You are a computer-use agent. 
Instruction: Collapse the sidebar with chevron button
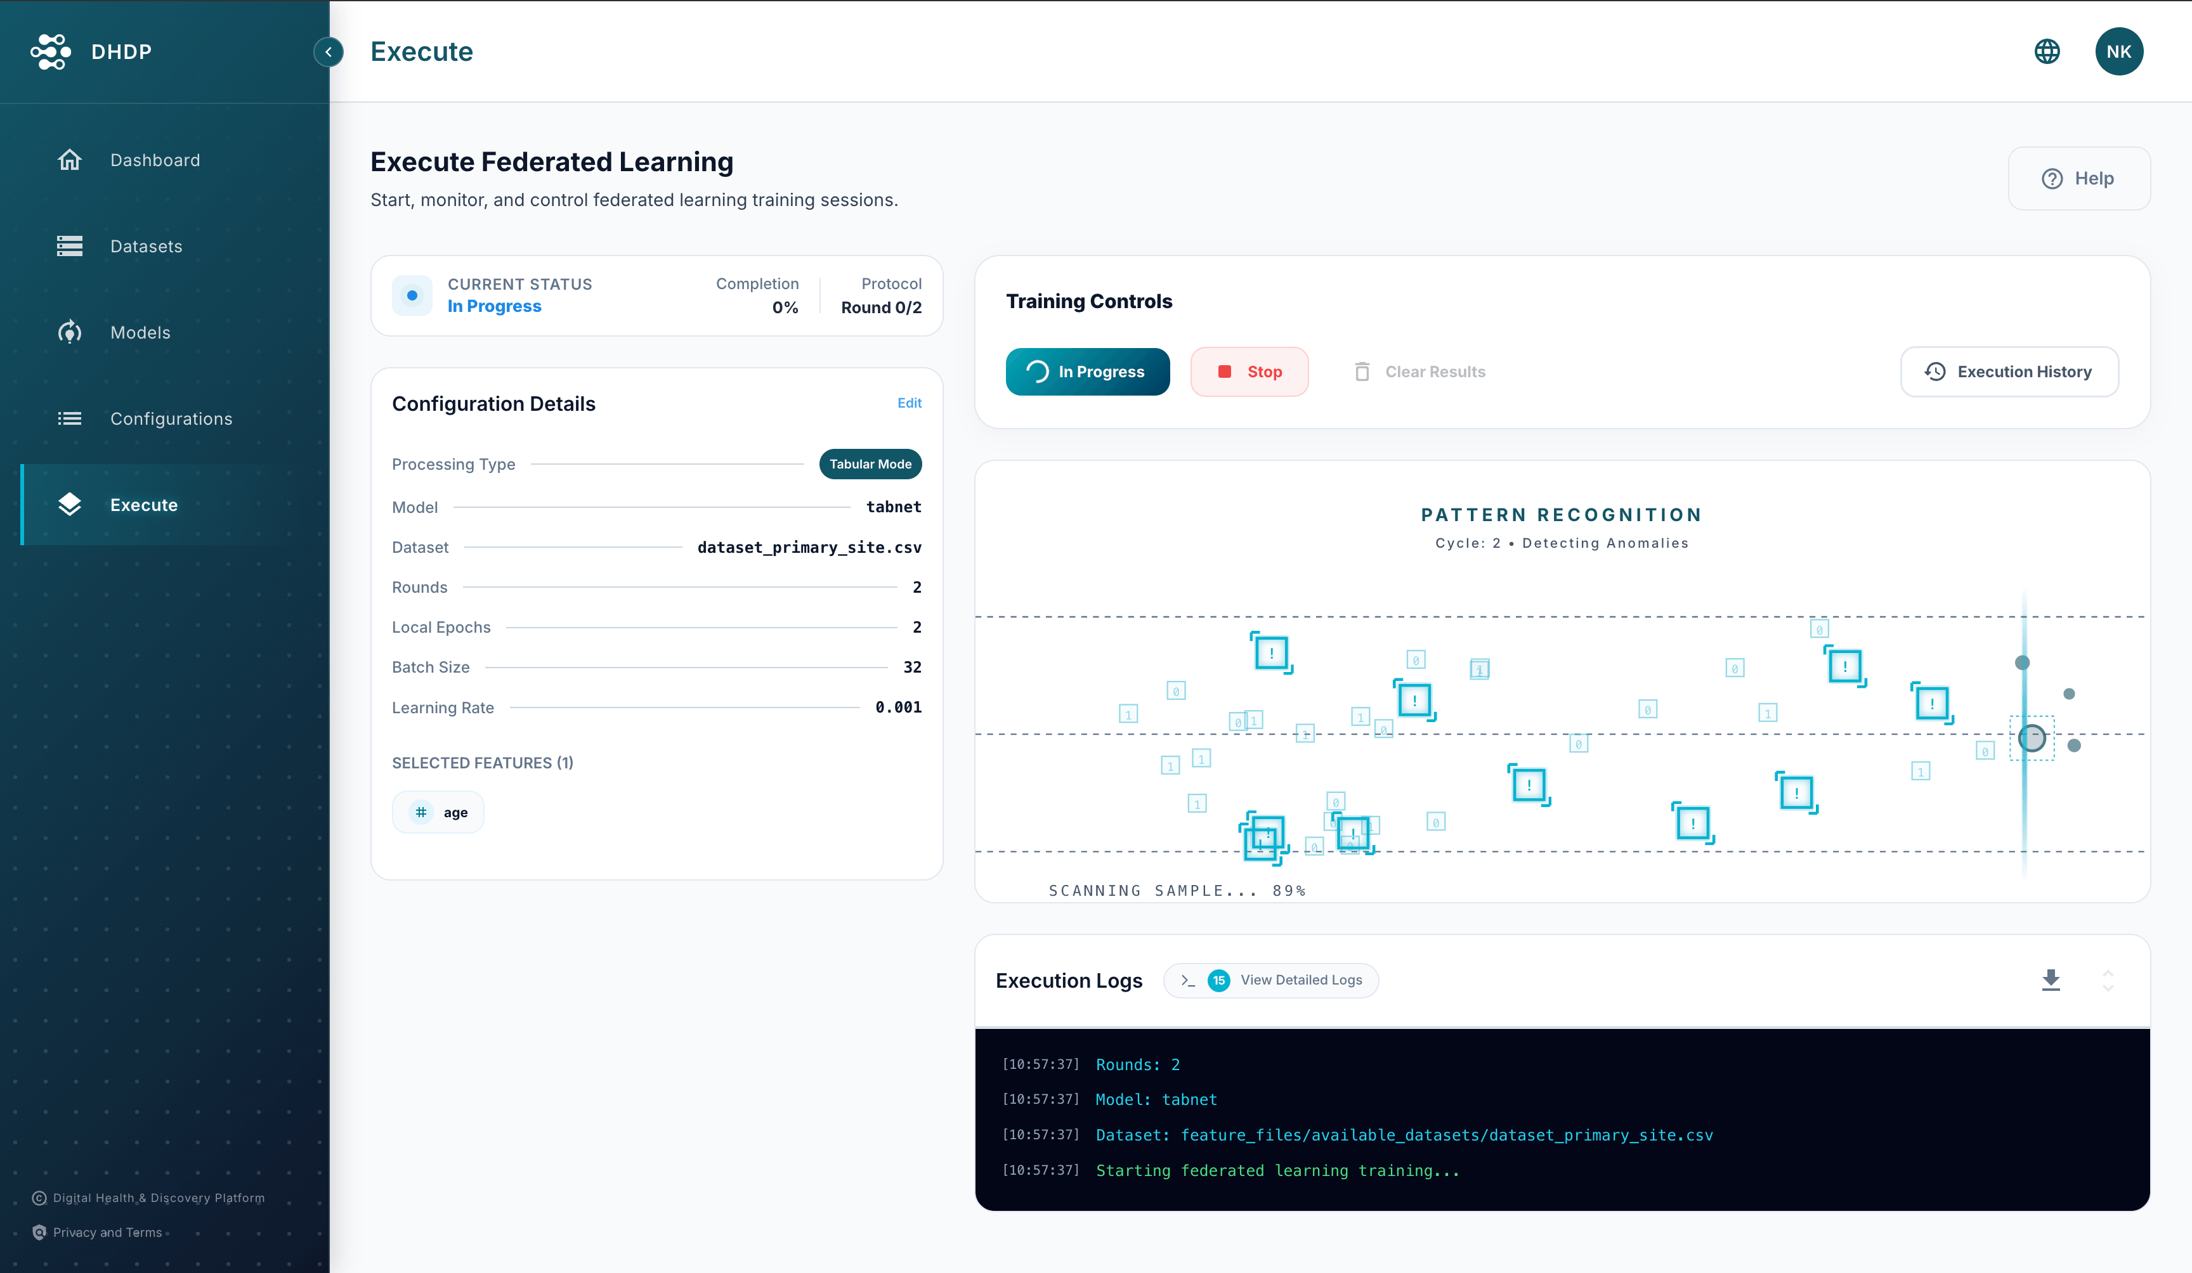pyautogui.click(x=328, y=52)
